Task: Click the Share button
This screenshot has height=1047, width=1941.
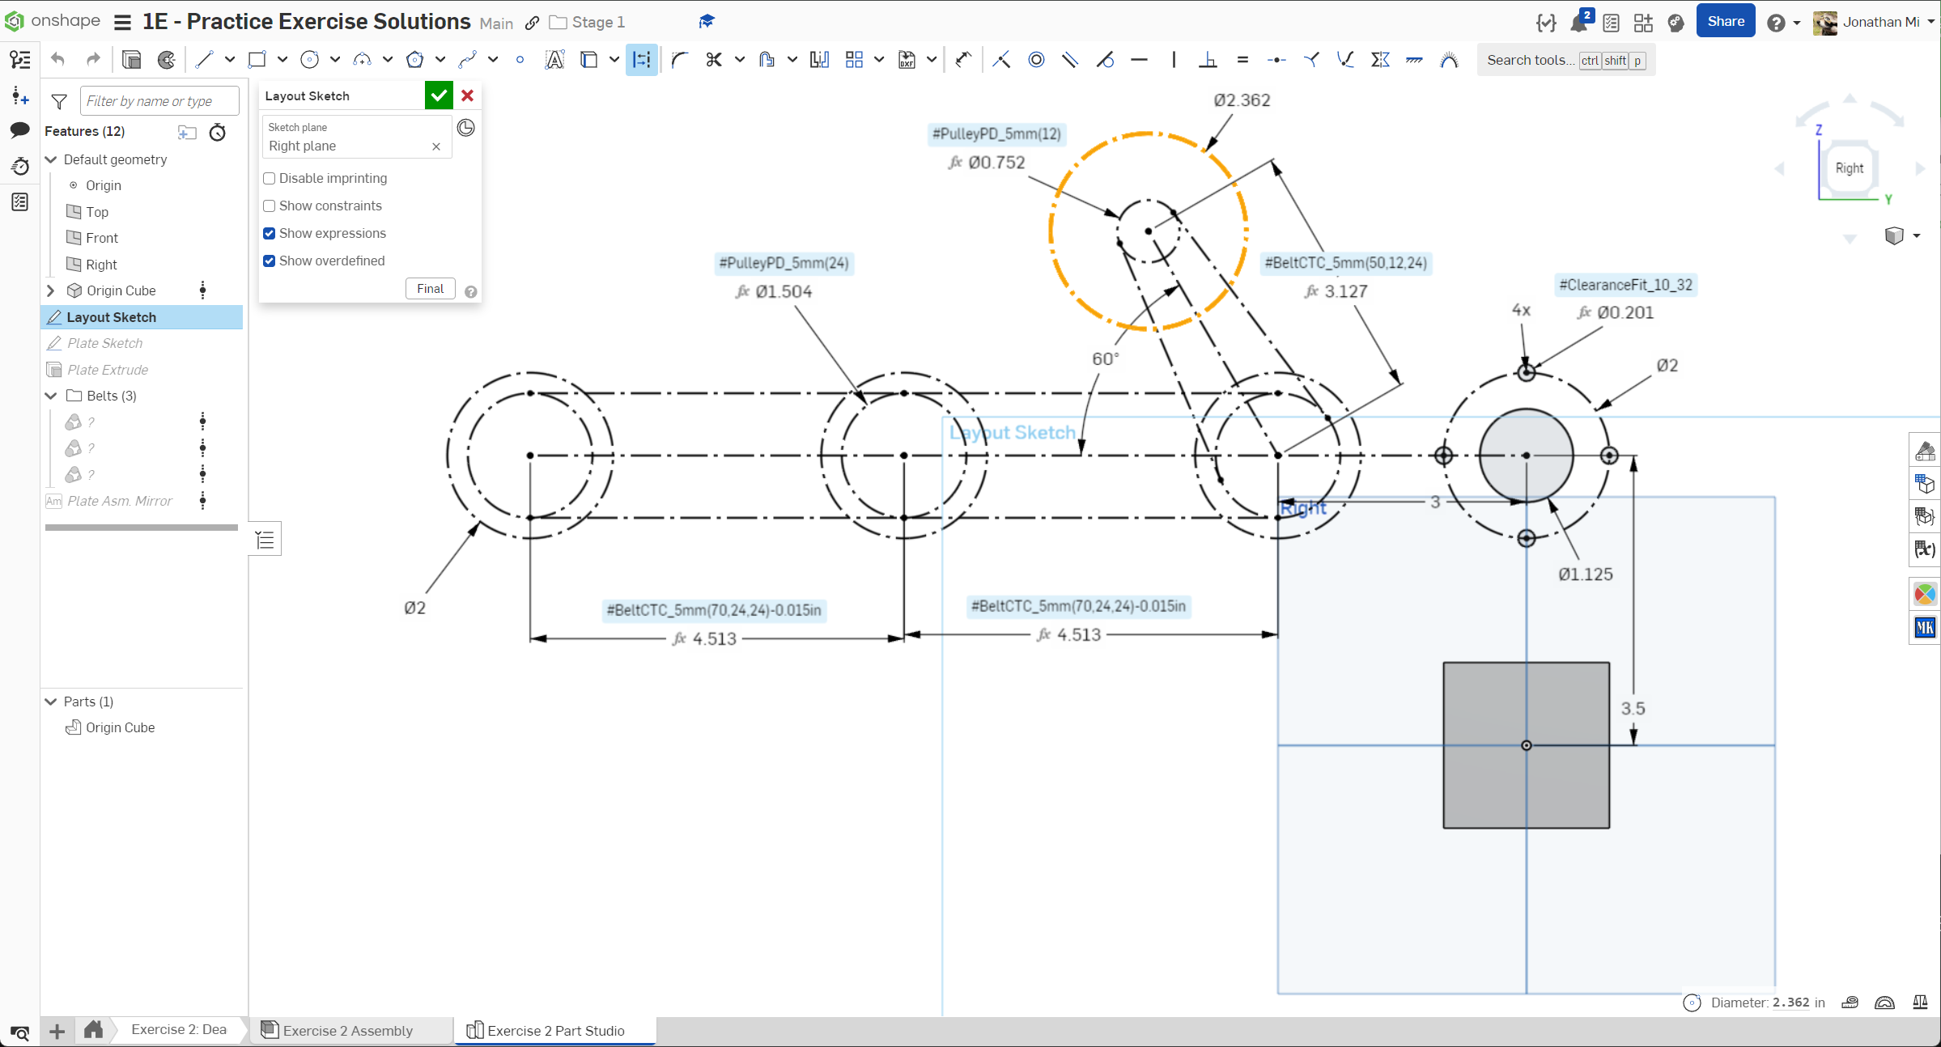Action: click(x=1725, y=22)
